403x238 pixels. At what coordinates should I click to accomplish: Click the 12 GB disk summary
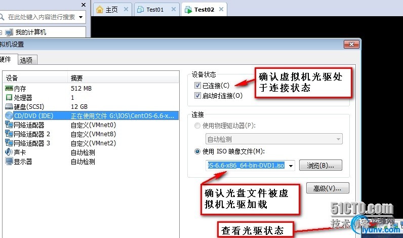point(79,106)
